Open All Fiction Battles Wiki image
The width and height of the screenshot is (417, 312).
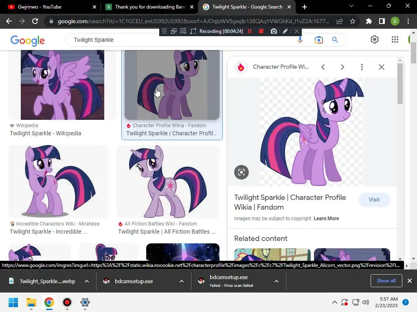[x=168, y=182]
